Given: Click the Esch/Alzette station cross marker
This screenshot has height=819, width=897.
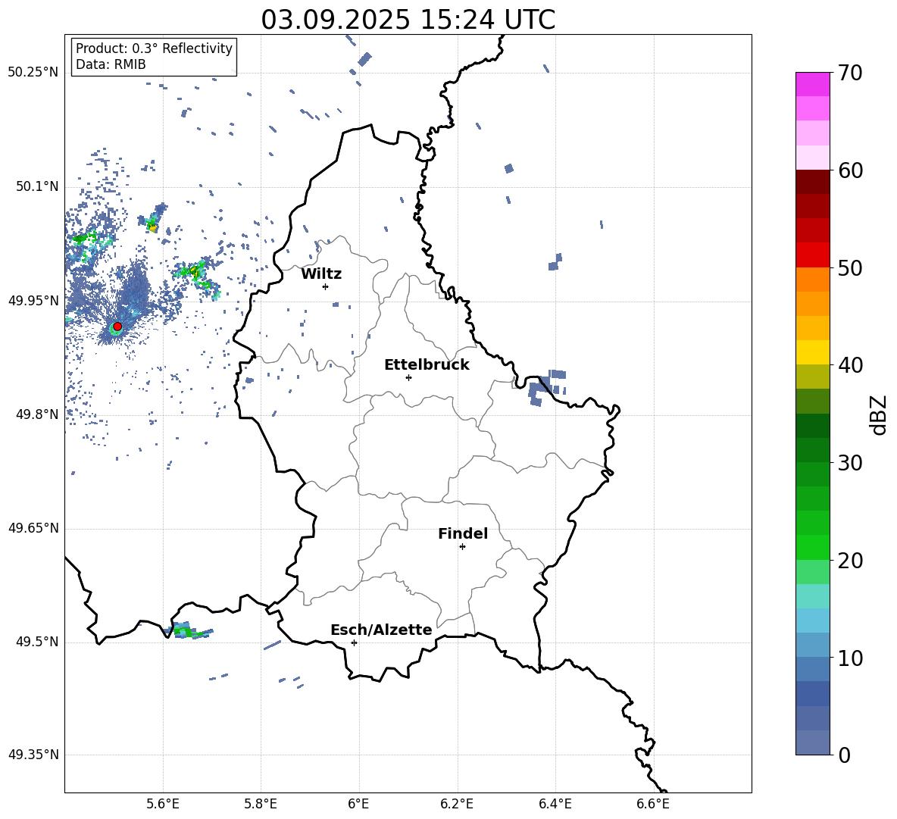Looking at the screenshot, I should pyautogui.click(x=354, y=642).
